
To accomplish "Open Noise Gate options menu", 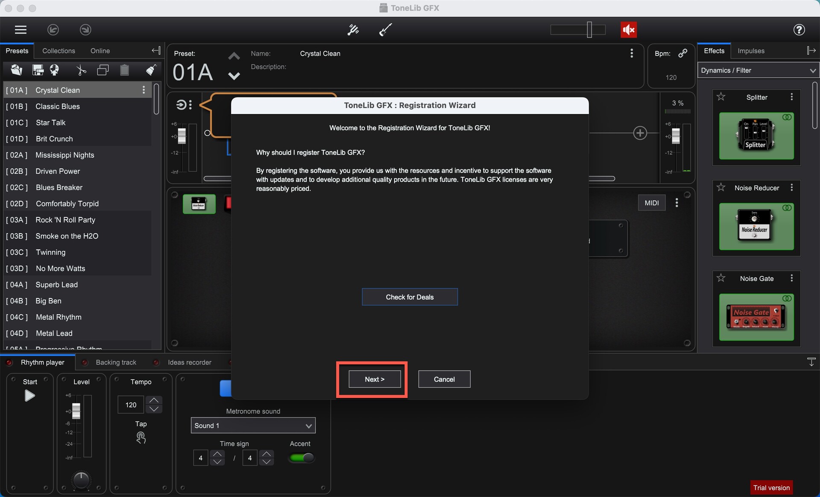I will click(792, 278).
